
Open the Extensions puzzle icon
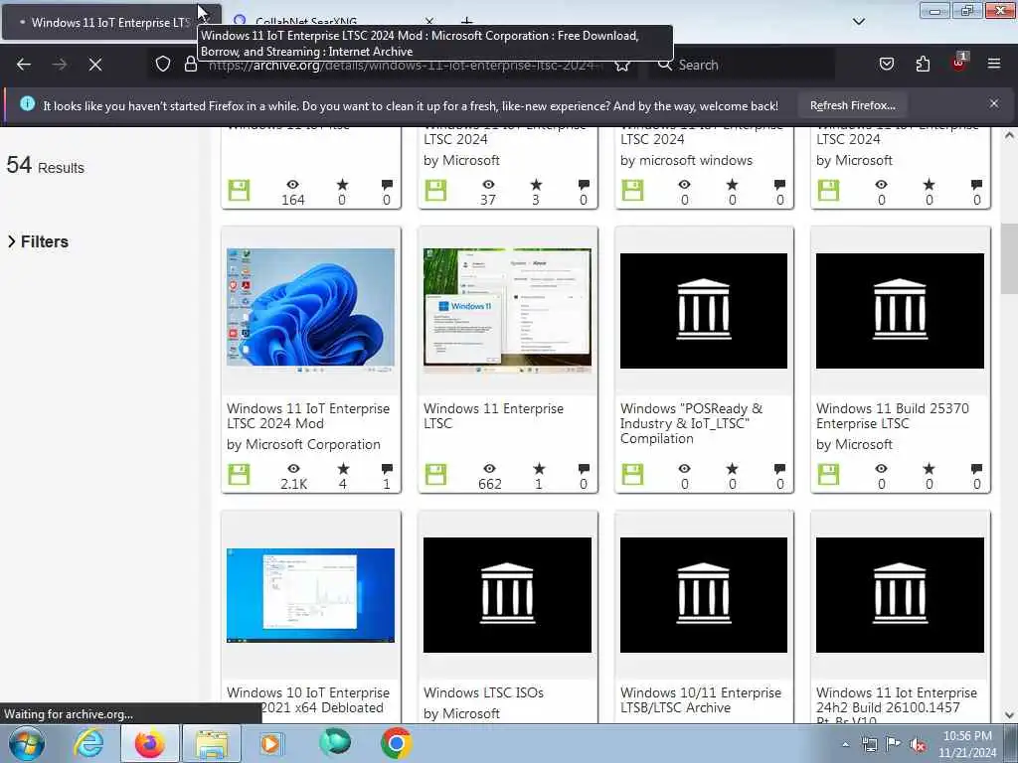pos(923,65)
